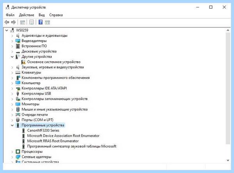
Task: Expand the Процессоры node
Action: click(x=12, y=152)
